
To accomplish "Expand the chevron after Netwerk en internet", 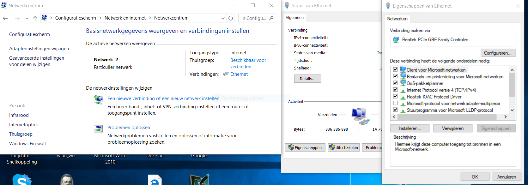I will click(150, 18).
